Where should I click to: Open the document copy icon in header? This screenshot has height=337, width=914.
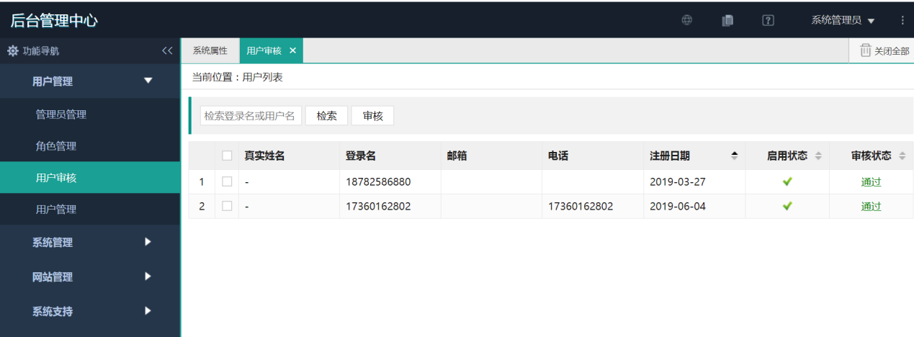727,20
